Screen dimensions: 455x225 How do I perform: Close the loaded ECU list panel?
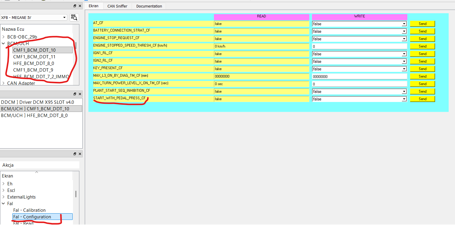pos(80,94)
